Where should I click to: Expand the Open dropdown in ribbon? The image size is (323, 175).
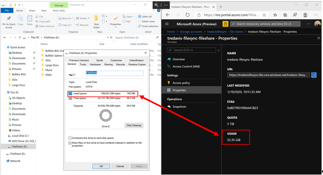pyautogui.click(x=134, y=17)
